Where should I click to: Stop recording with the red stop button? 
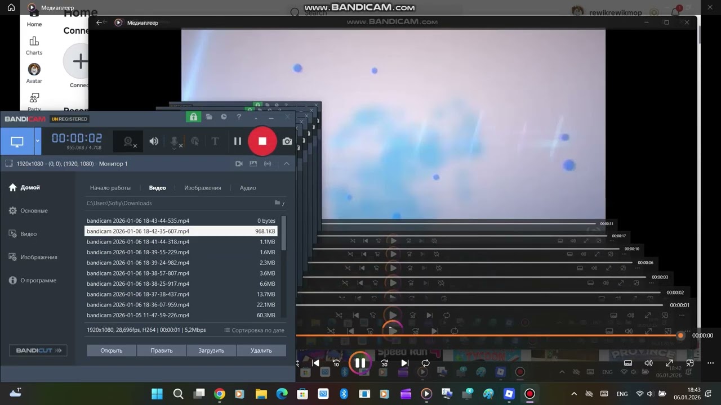tap(262, 141)
